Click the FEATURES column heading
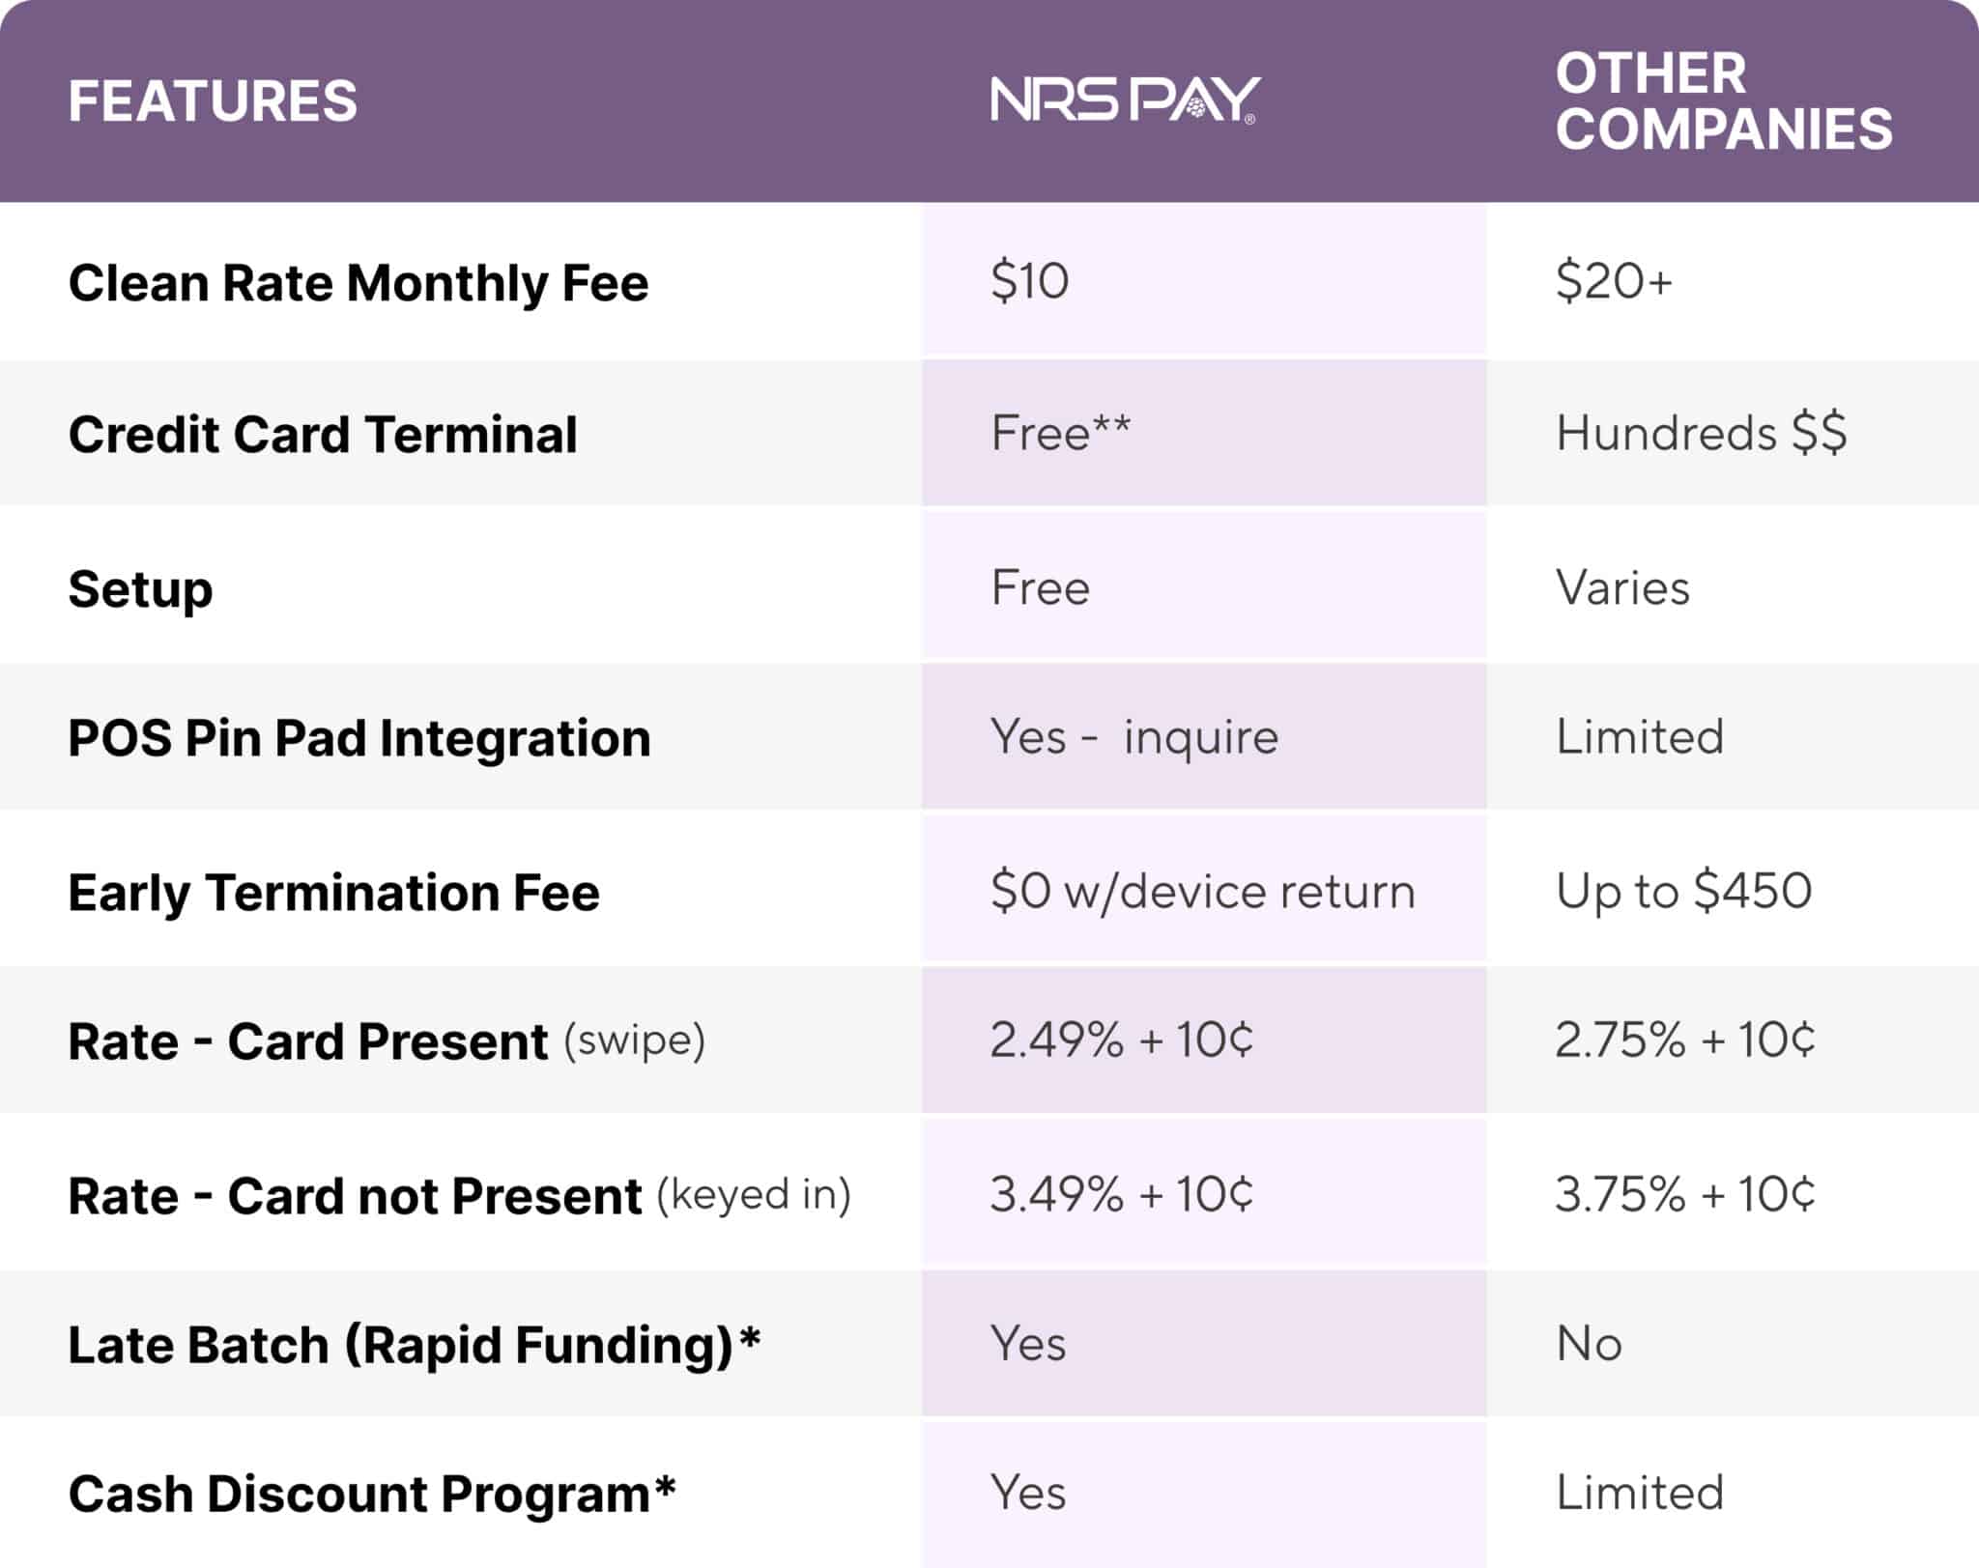 pos(213,101)
